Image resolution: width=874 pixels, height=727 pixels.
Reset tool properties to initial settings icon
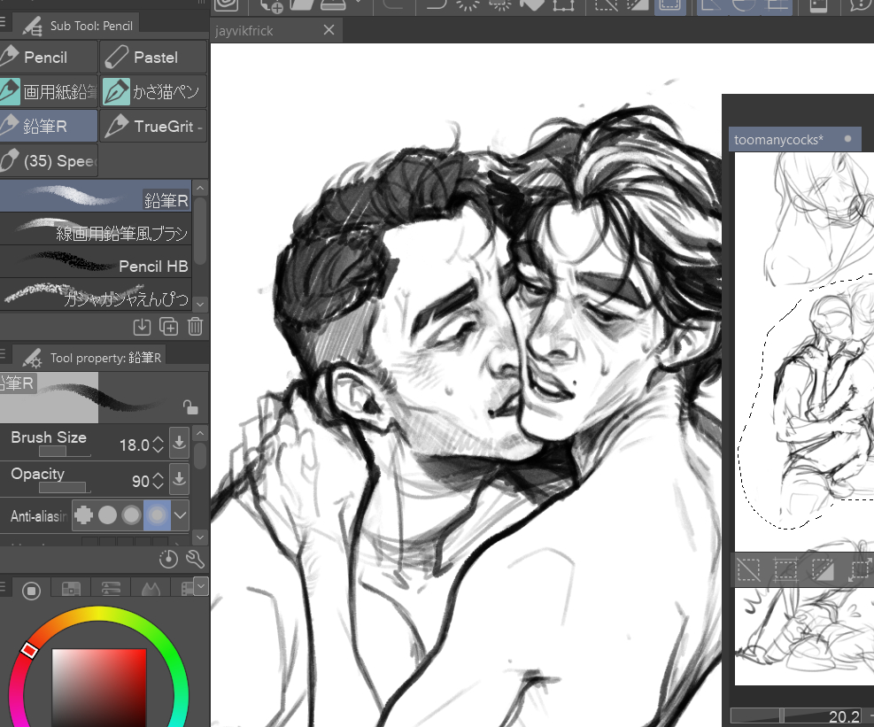coord(168,559)
